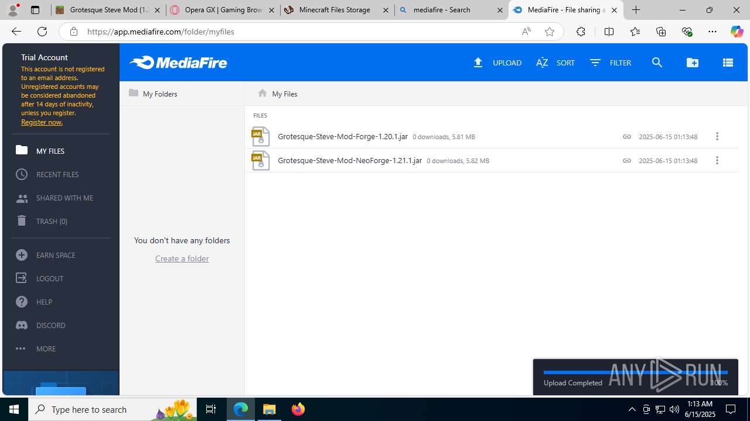The width and height of the screenshot is (750, 421).
Task: Toggle Read aloud icon in address bar
Action: pyautogui.click(x=526, y=32)
